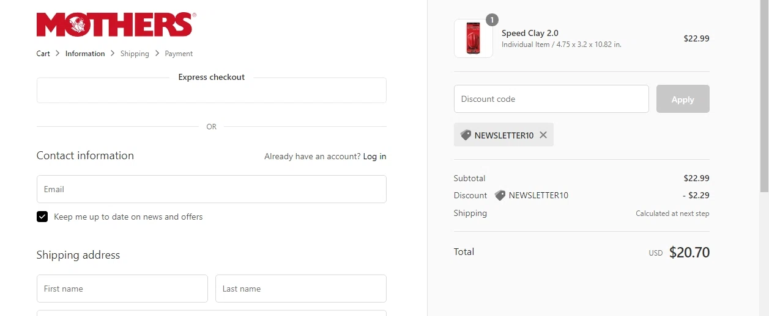769x316 pixels.
Task: Go back to Cart breadcrumb
Action: coord(43,54)
